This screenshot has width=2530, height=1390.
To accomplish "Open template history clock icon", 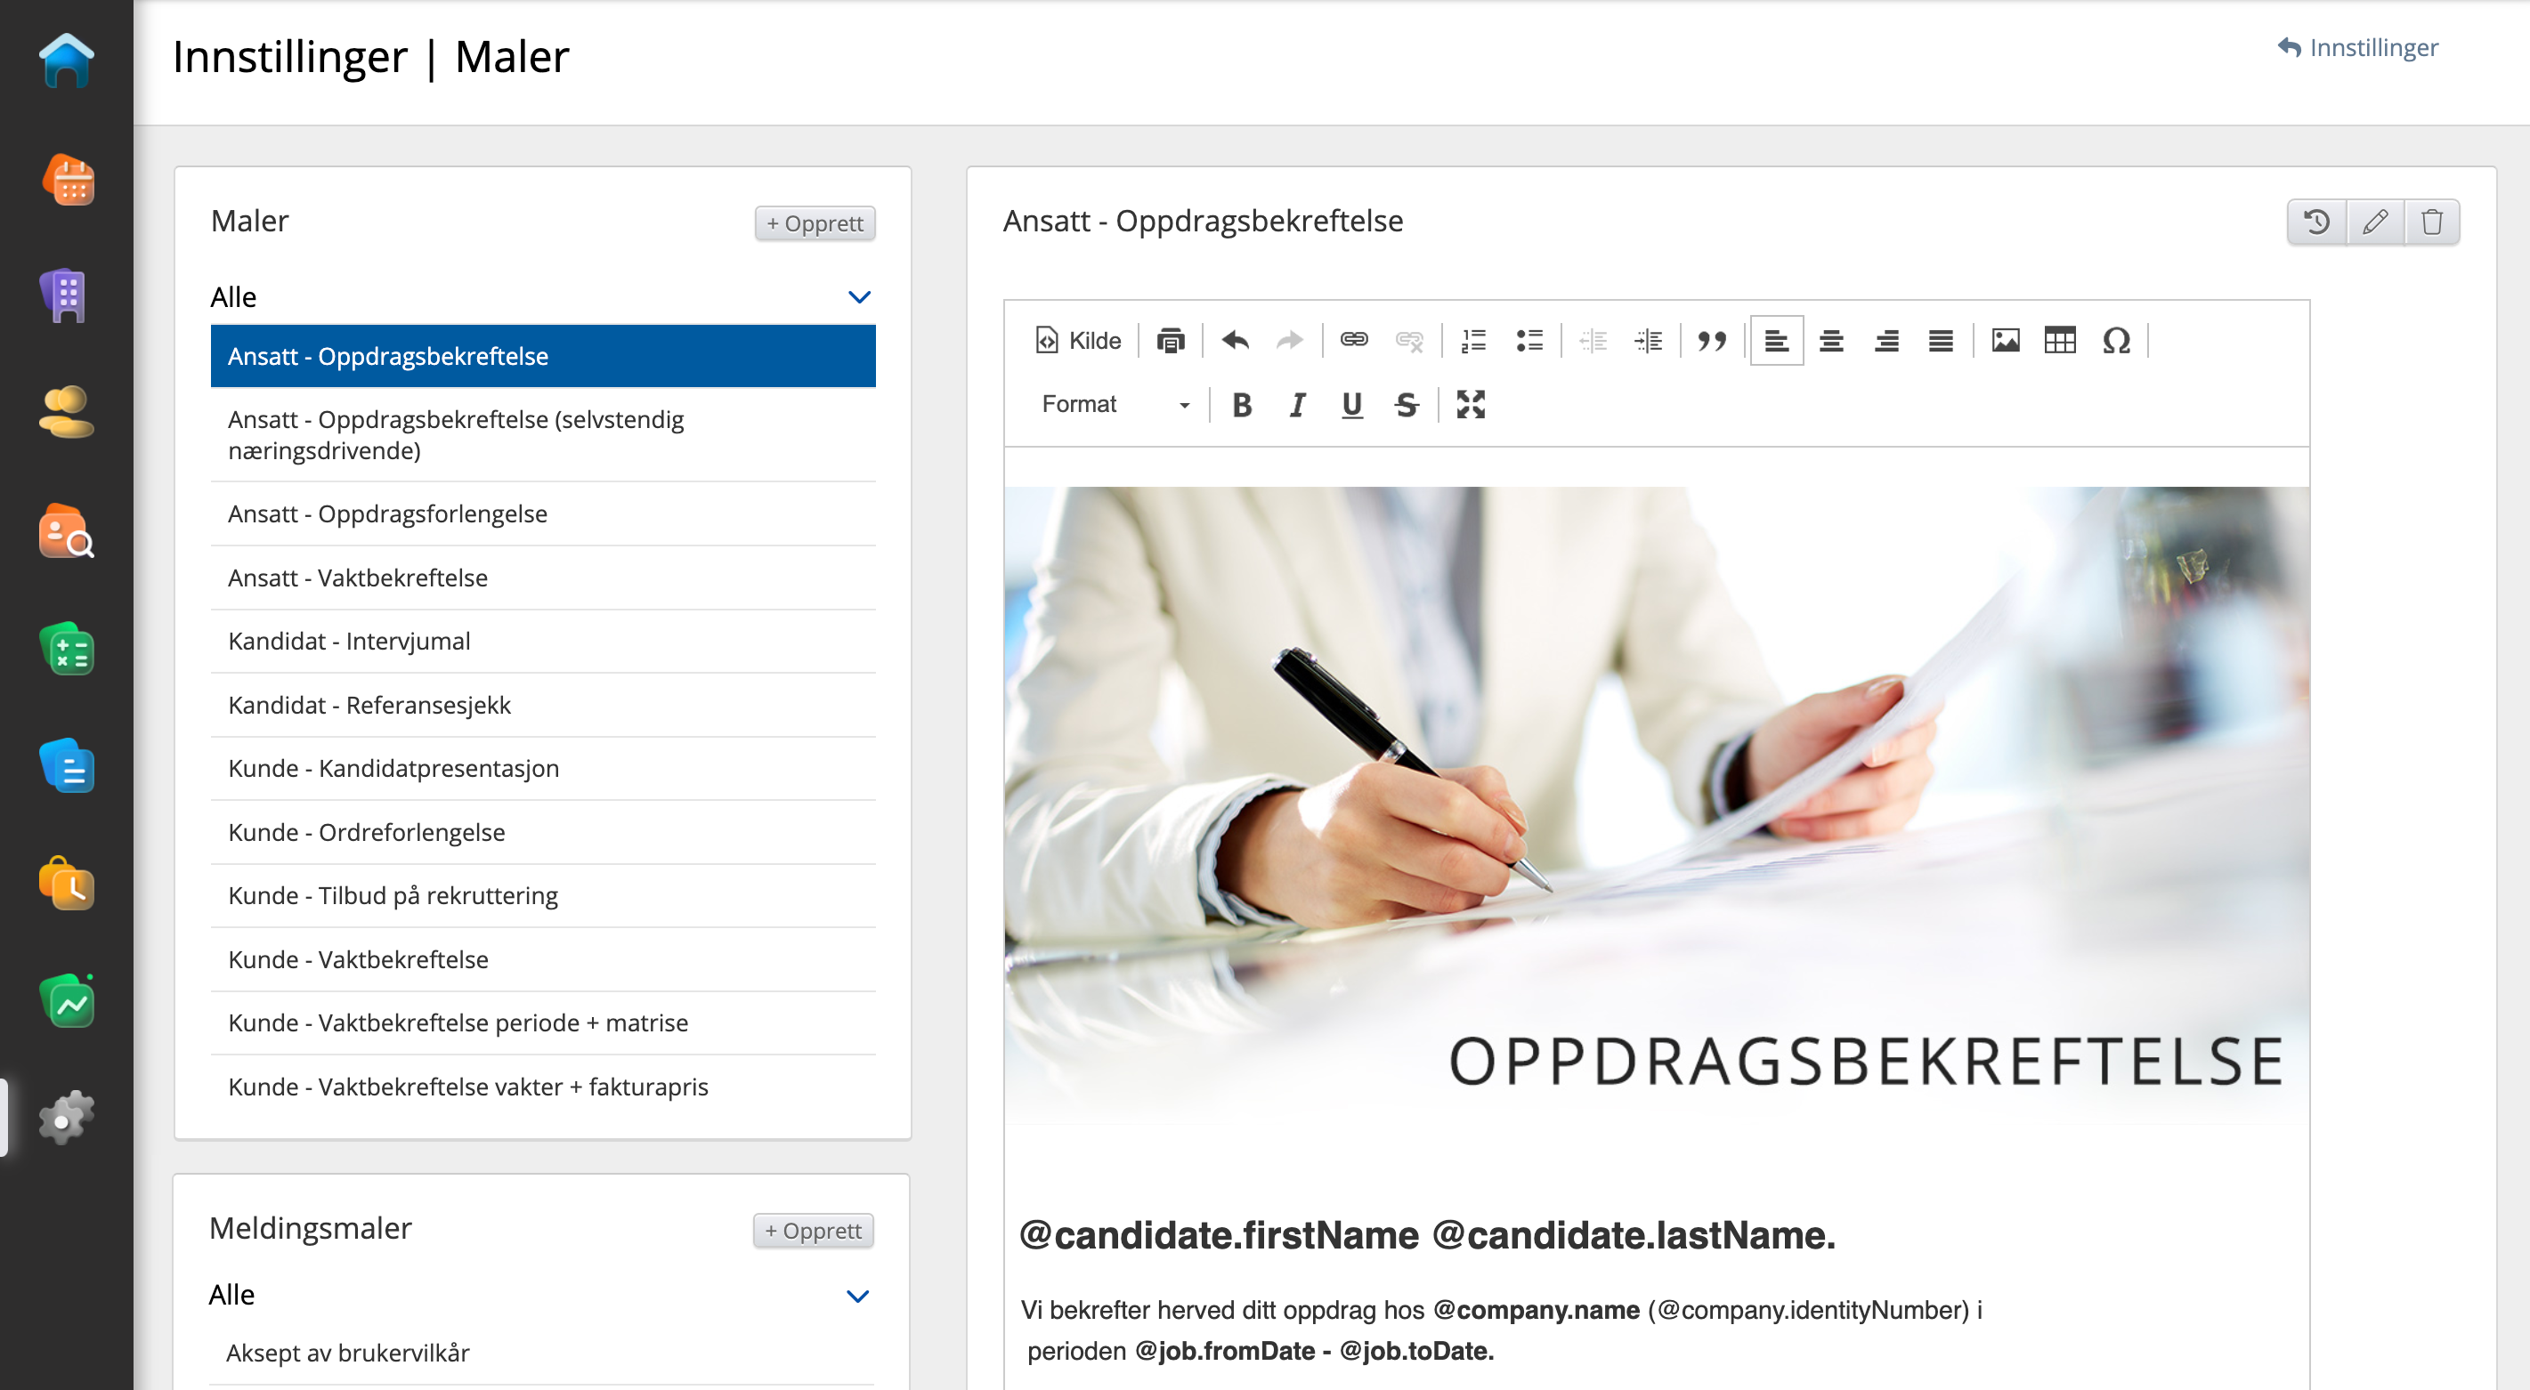I will (2317, 222).
